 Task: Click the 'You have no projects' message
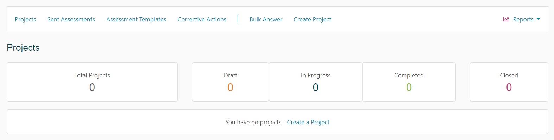(253, 122)
